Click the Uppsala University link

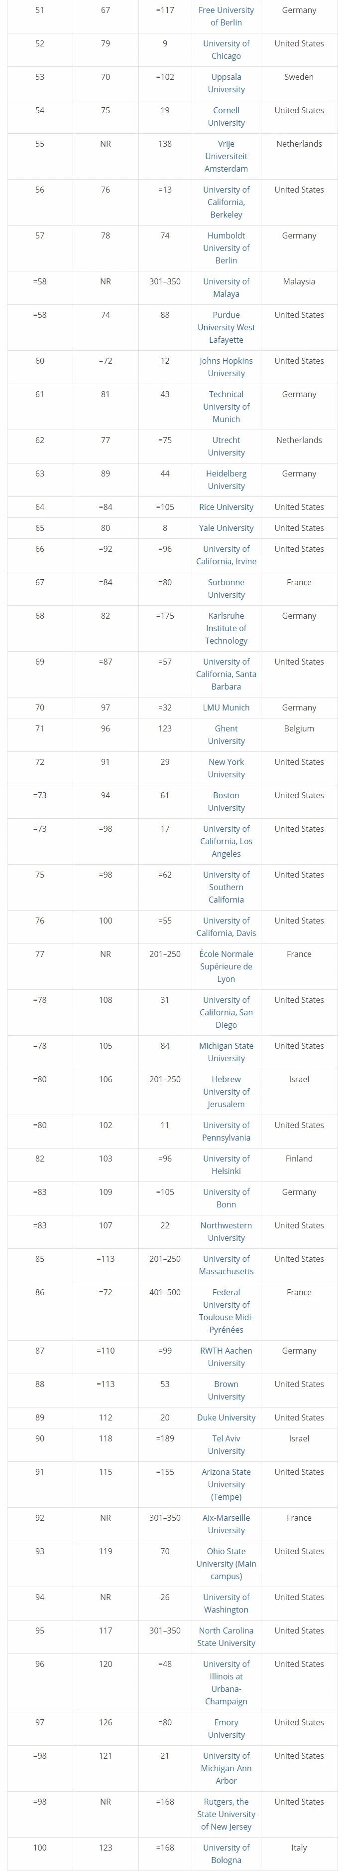226,83
